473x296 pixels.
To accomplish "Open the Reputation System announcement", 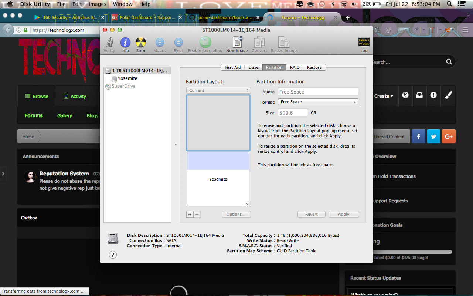I will (64, 174).
